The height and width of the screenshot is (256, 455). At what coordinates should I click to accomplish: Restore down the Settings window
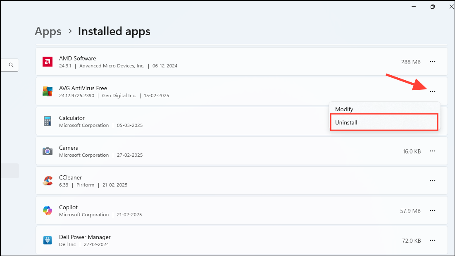[432, 7]
